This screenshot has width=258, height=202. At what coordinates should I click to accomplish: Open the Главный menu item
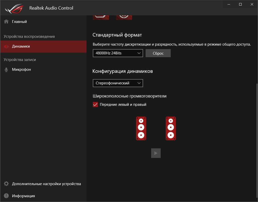click(x=19, y=22)
